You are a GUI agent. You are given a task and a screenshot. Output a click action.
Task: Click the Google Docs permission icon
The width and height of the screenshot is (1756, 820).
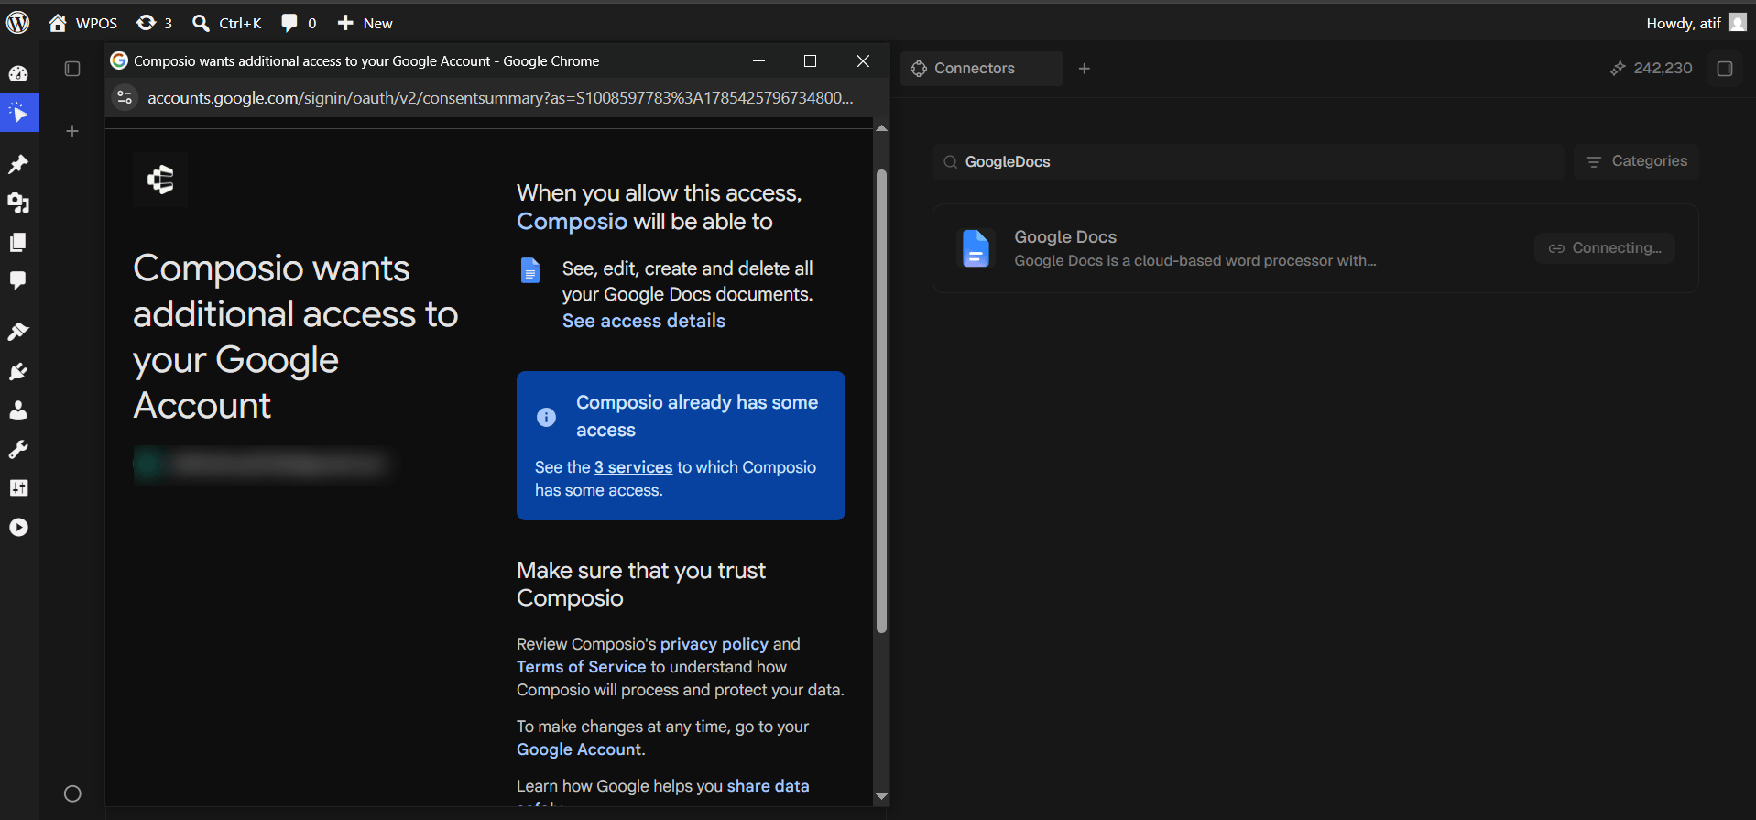pyautogui.click(x=530, y=270)
